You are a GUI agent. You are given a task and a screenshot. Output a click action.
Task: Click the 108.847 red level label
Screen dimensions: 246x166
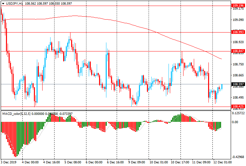pos(238,51)
